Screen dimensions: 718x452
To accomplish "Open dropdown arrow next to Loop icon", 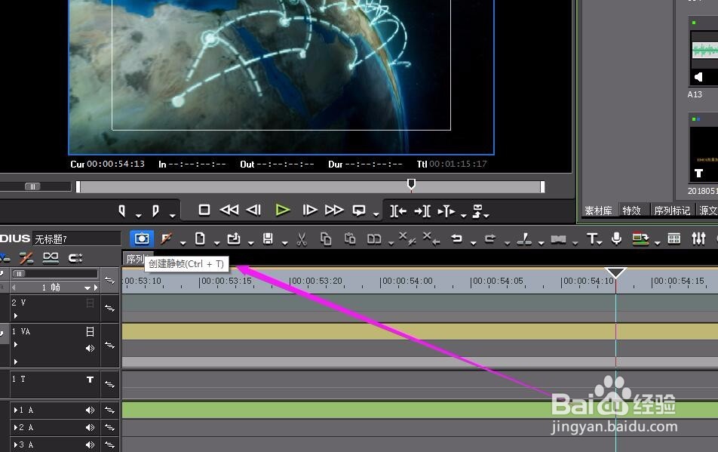I will pos(376,215).
